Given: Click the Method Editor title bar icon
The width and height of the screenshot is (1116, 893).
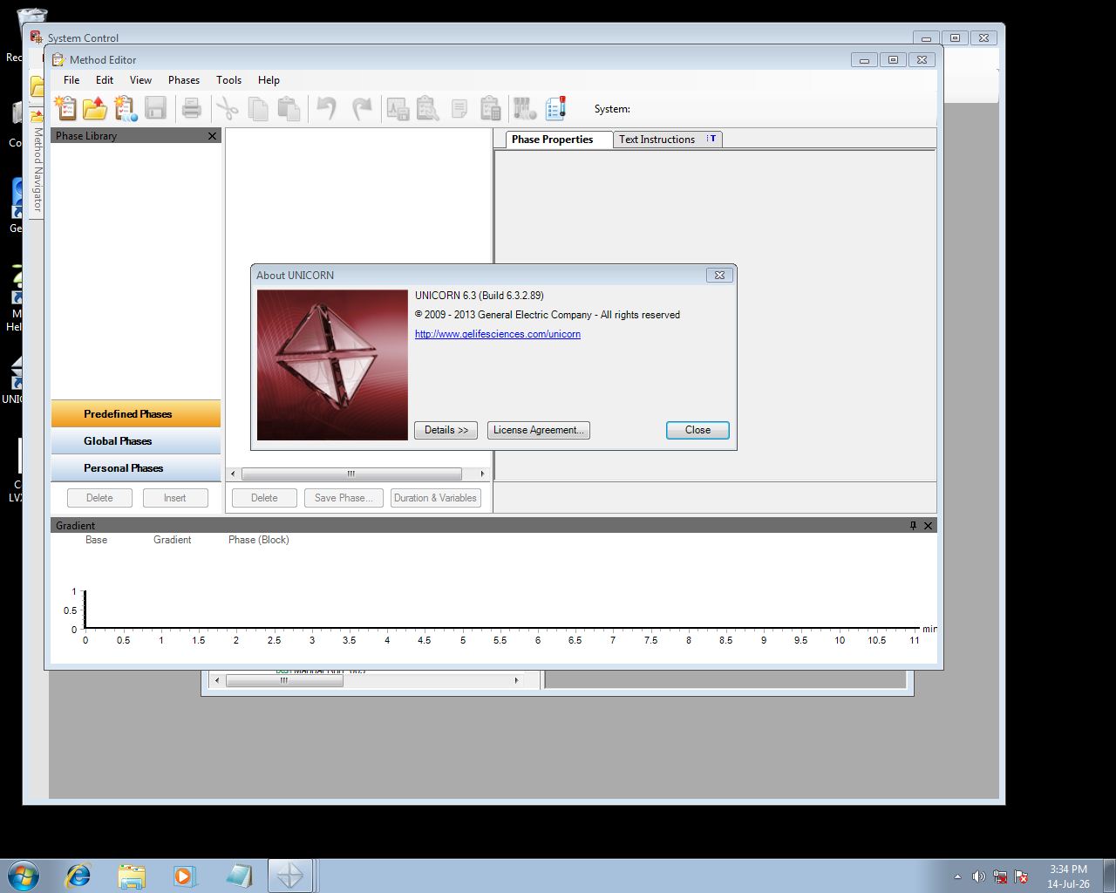Looking at the screenshot, I should click(58, 59).
